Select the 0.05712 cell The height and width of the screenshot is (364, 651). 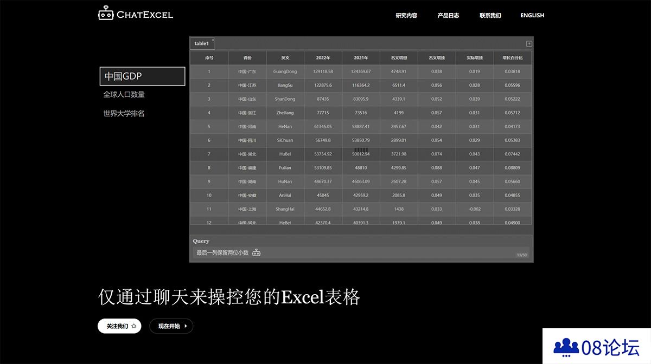coord(513,113)
